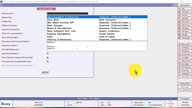Choose Bank Charges account

coord(97,25)
